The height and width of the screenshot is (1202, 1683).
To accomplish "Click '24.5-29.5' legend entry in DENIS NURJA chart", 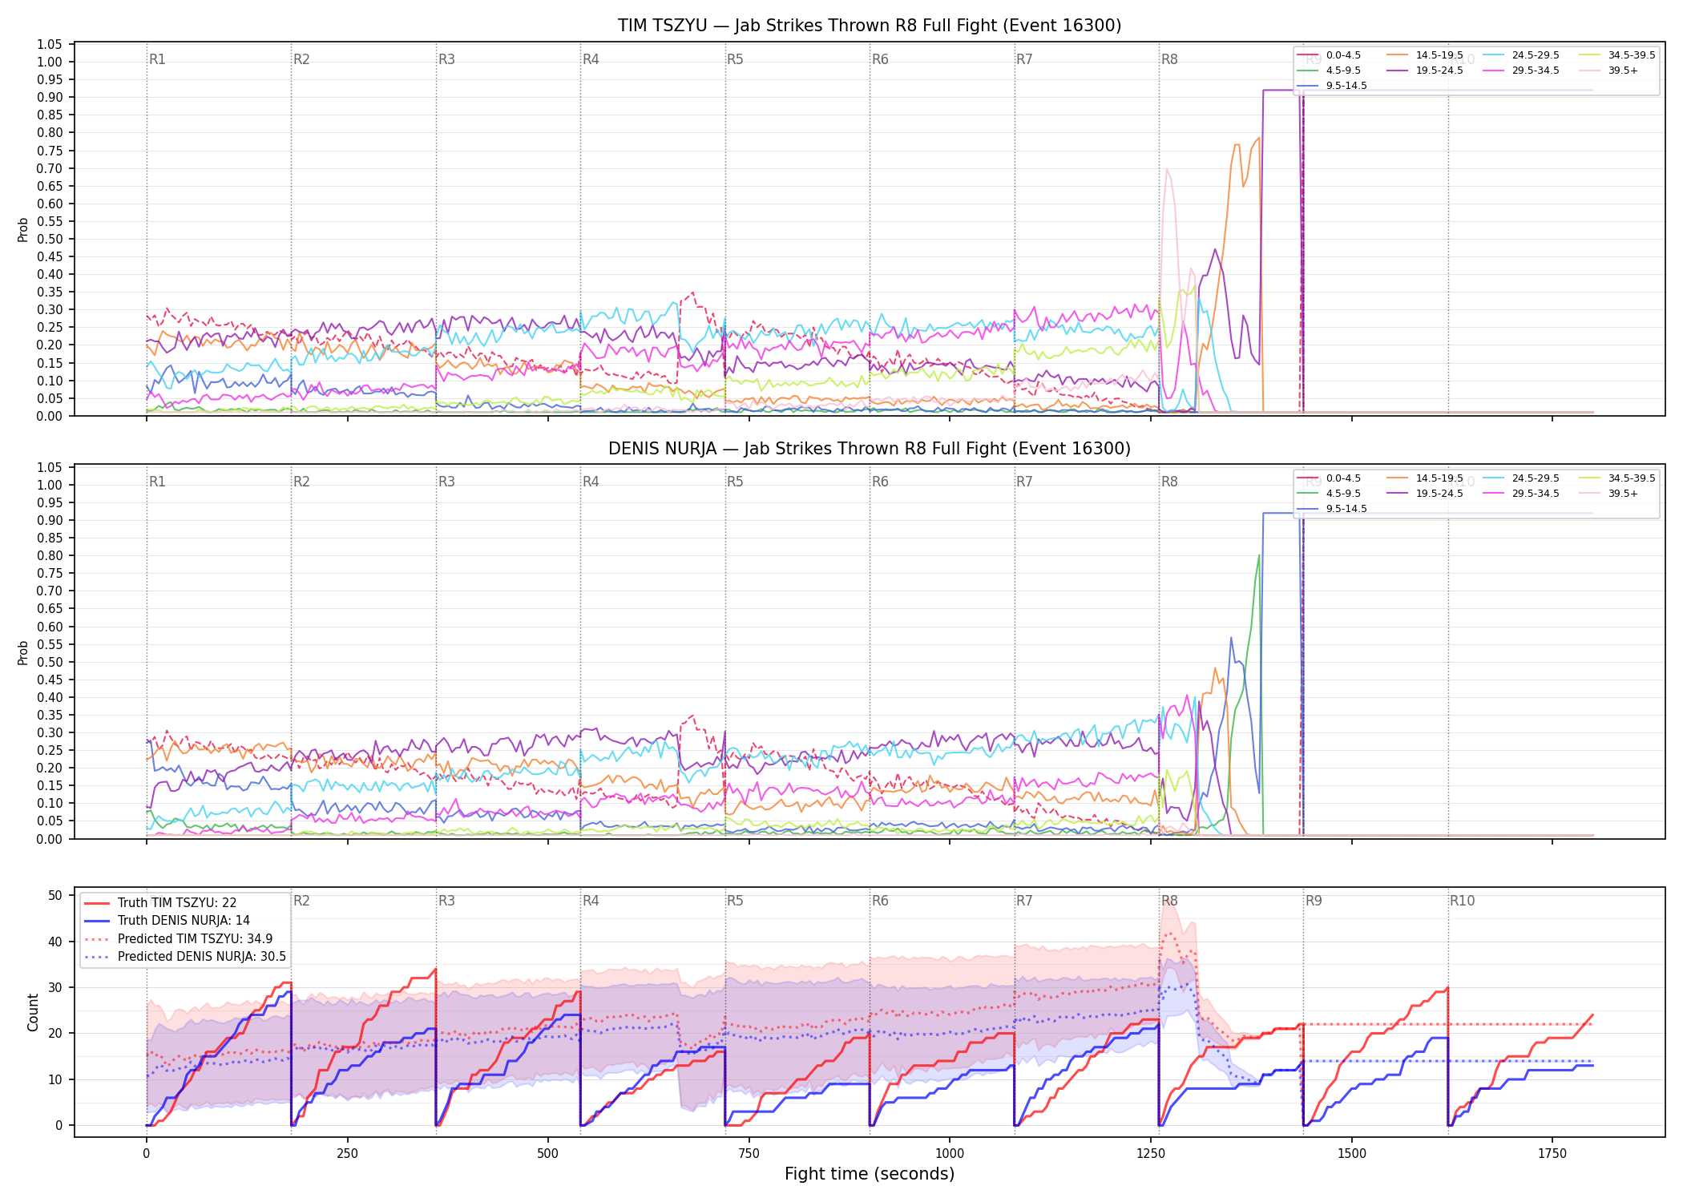I will pos(1521,478).
